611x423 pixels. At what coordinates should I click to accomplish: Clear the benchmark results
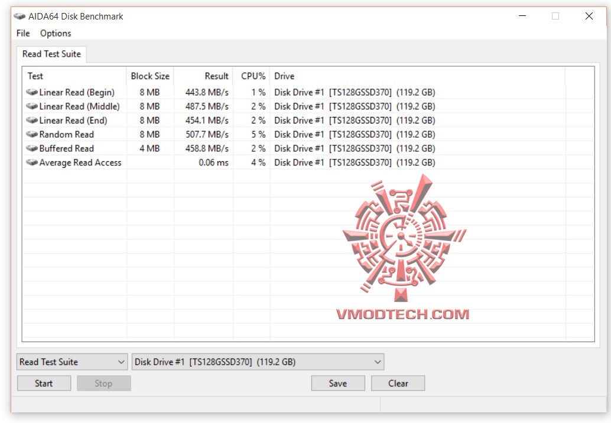(398, 383)
